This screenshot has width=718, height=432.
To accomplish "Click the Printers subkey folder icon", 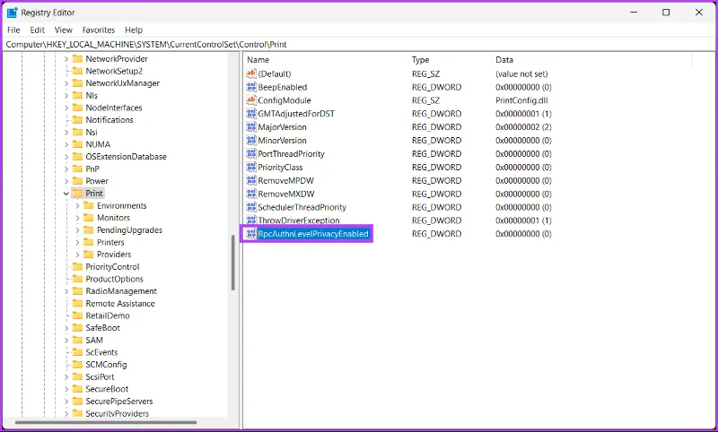I will [89, 242].
